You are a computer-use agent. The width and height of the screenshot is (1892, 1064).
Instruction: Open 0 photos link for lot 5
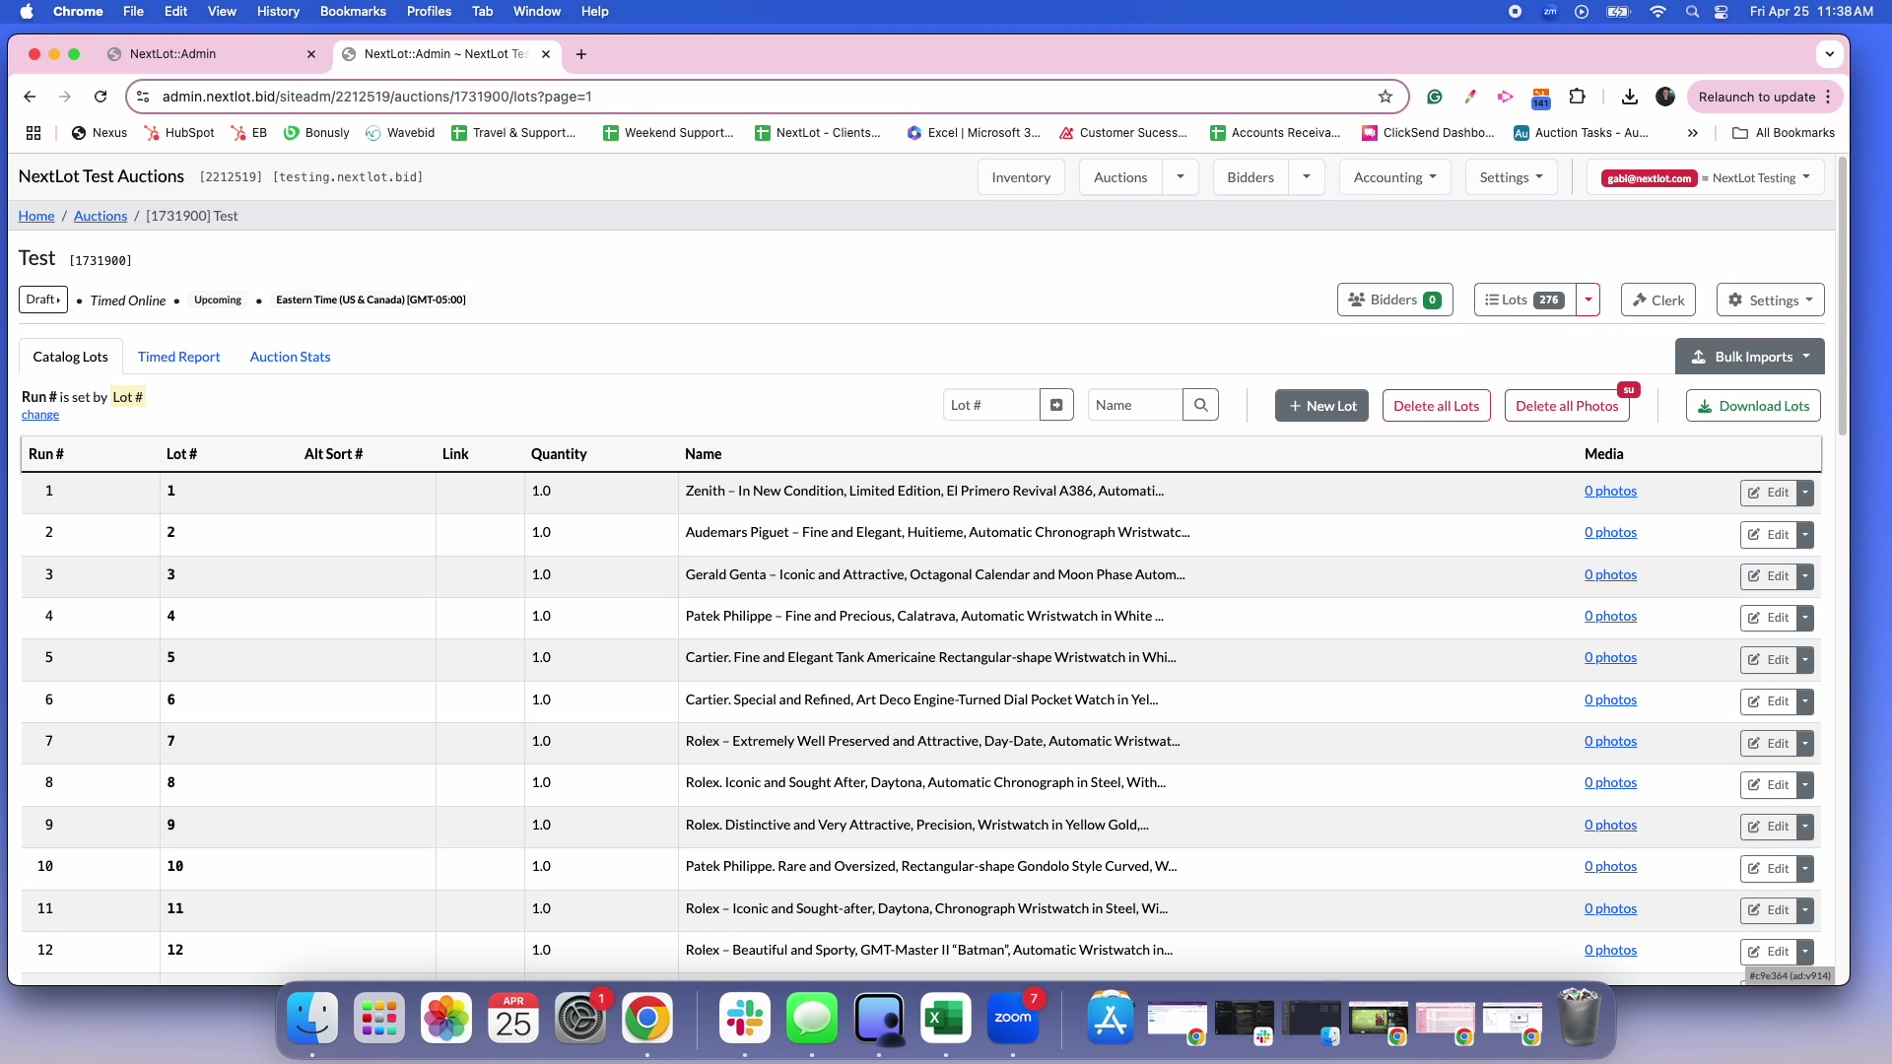pyautogui.click(x=1610, y=658)
